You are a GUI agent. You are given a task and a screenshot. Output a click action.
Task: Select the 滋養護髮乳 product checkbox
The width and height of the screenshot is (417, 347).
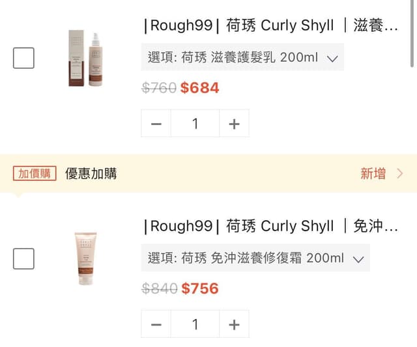[23, 58]
